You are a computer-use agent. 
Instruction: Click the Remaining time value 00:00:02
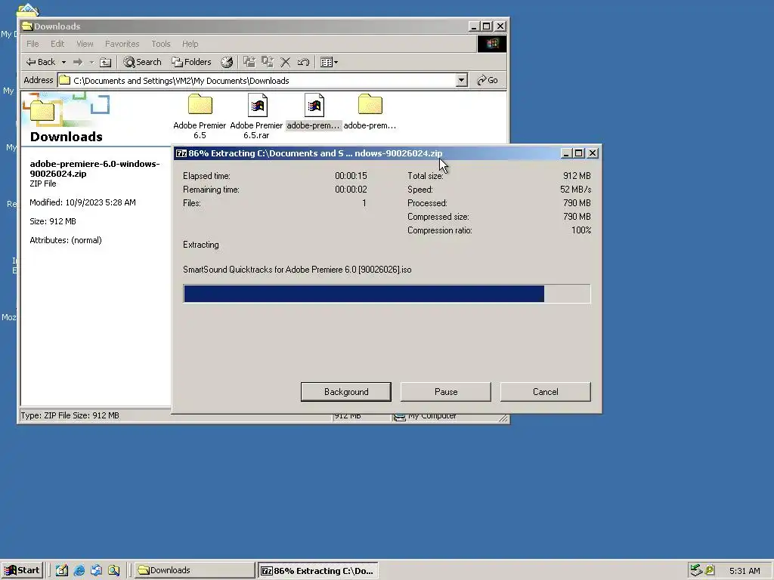[351, 190]
